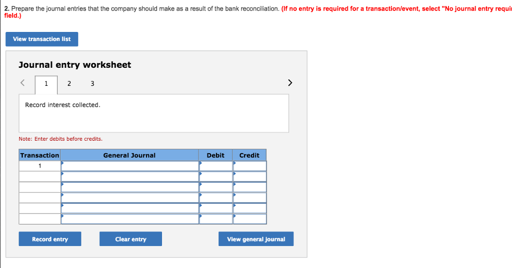The width and height of the screenshot is (512, 268).
Task: Open first row General Journal account dropdown
Action: pos(130,166)
